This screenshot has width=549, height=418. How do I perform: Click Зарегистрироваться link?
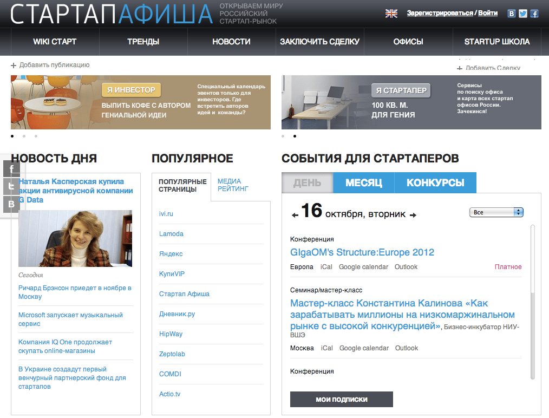(440, 13)
